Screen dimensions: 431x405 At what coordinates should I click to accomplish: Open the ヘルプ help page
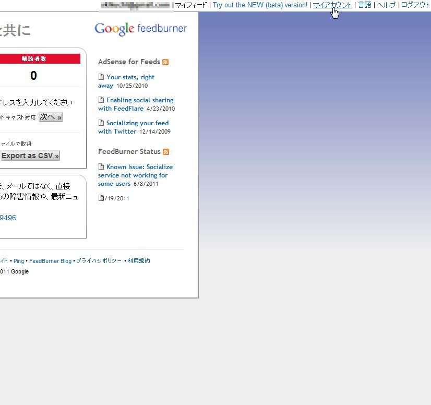pyautogui.click(x=386, y=5)
